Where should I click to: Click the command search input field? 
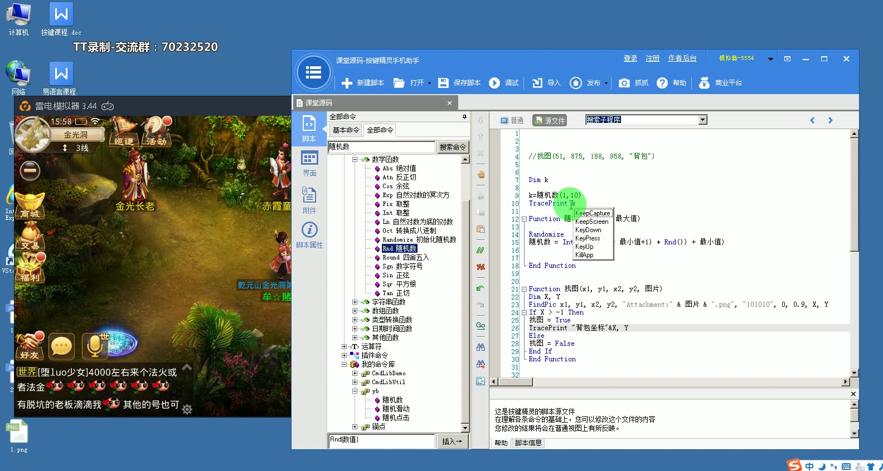click(x=381, y=147)
